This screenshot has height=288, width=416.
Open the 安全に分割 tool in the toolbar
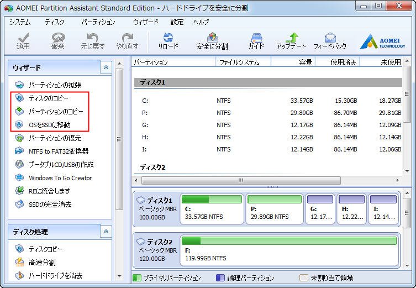tap(212, 41)
